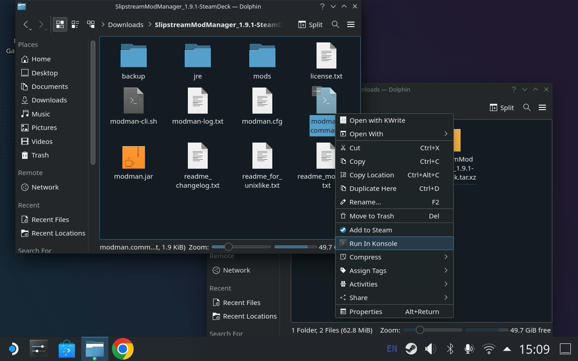Choose Move to Trash from context menu

click(x=394, y=216)
